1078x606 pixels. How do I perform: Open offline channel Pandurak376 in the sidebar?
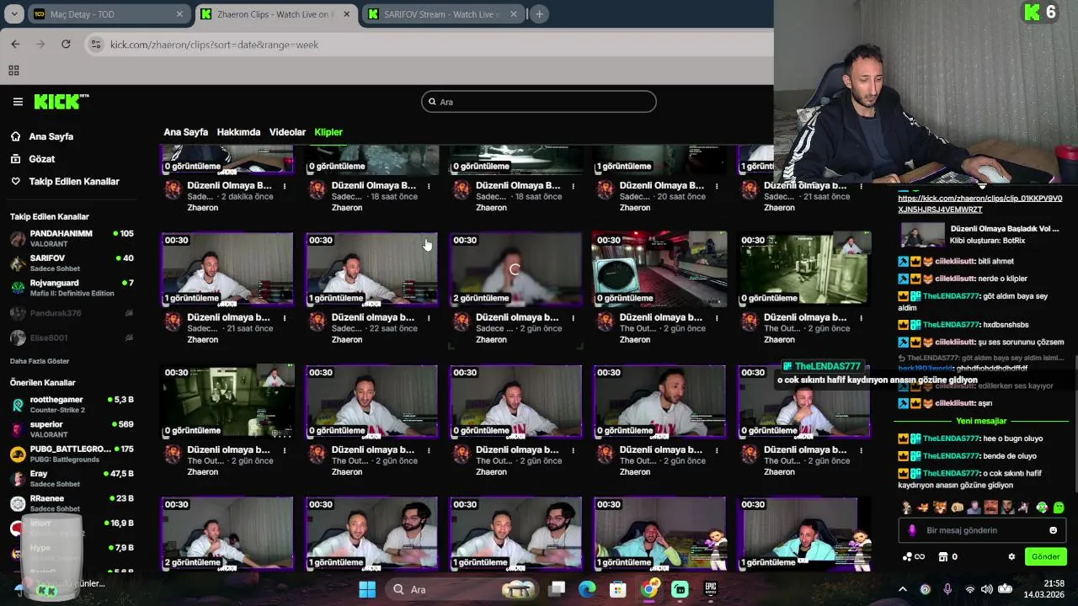point(72,313)
